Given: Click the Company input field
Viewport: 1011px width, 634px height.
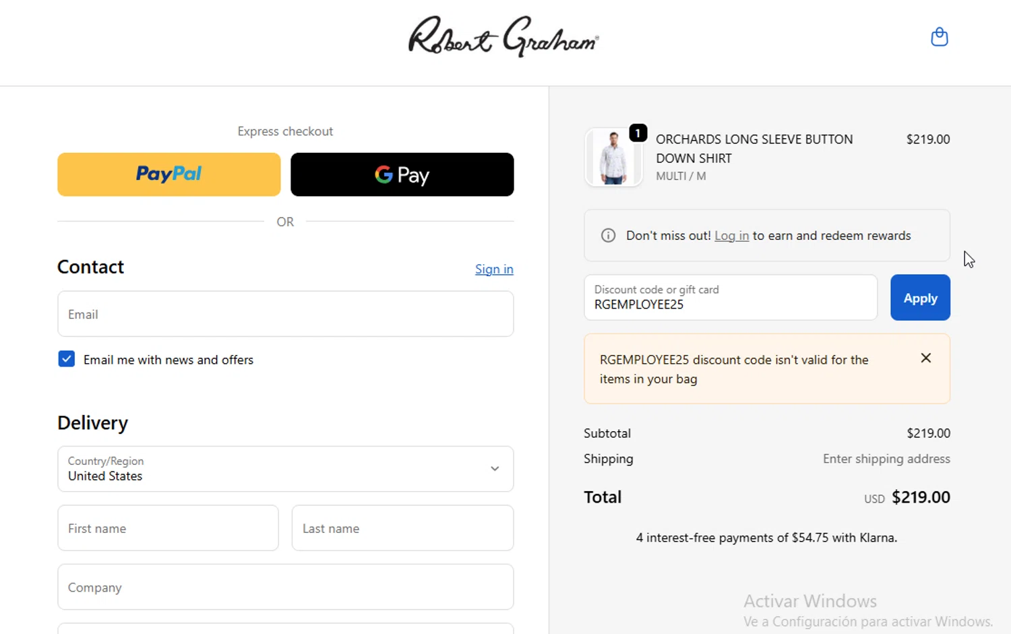Looking at the screenshot, I should click(x=285, y=588).
